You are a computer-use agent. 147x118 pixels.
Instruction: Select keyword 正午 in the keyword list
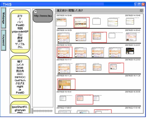[20, 16]
